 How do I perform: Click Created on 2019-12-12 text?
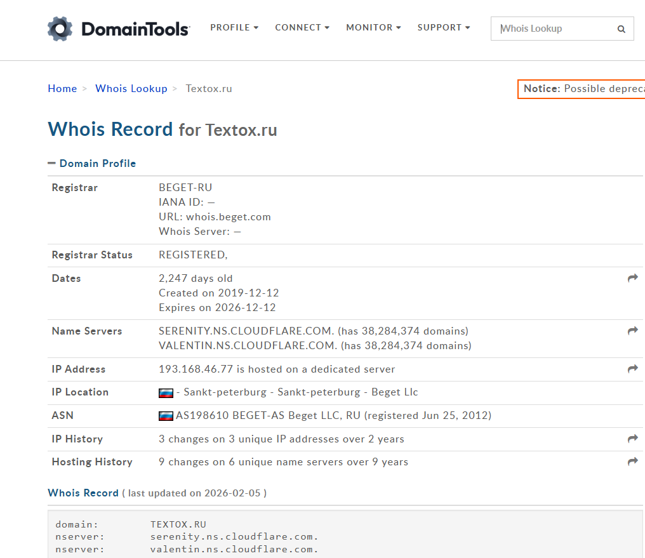(219, 293)
